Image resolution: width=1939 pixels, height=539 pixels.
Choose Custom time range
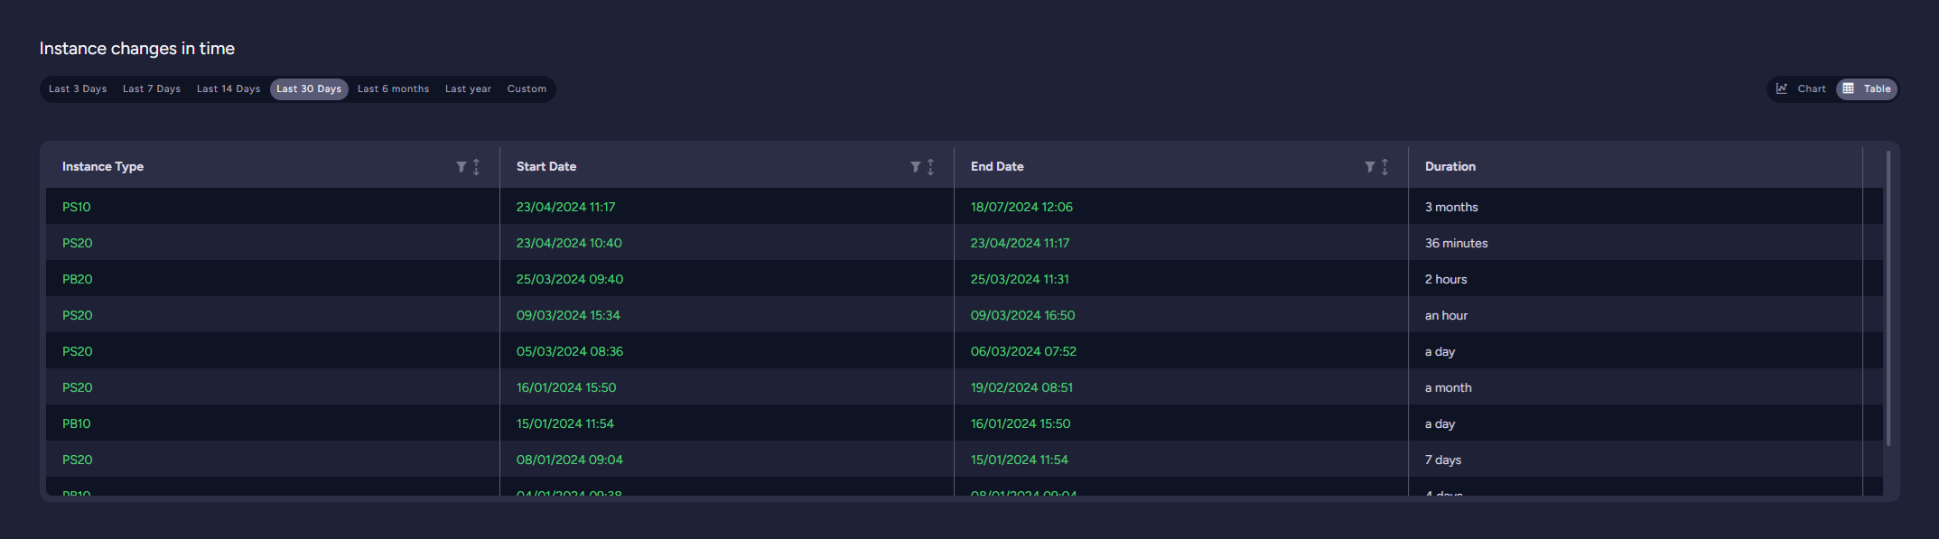(x=527, y=89)
